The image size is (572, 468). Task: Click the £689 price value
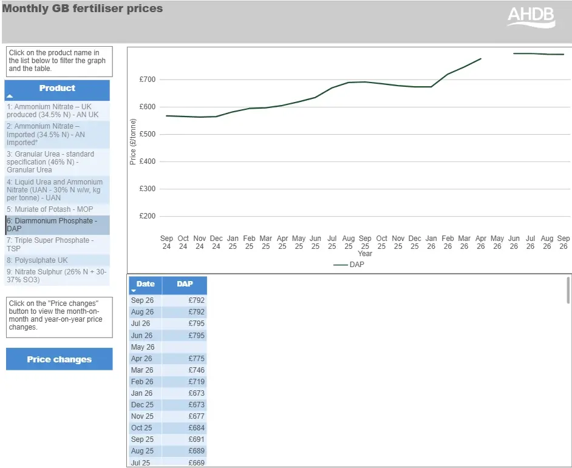pos(196,451)
